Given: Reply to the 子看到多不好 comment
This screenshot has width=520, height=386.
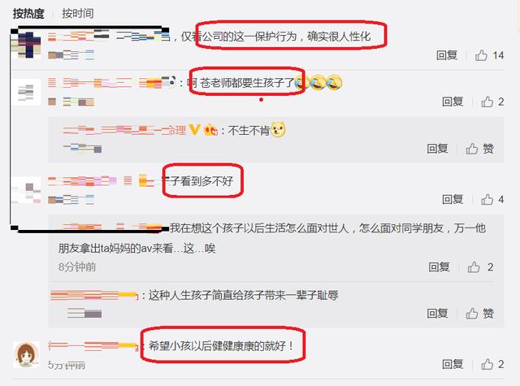Looking at the screenshot, I should point(453,199).
